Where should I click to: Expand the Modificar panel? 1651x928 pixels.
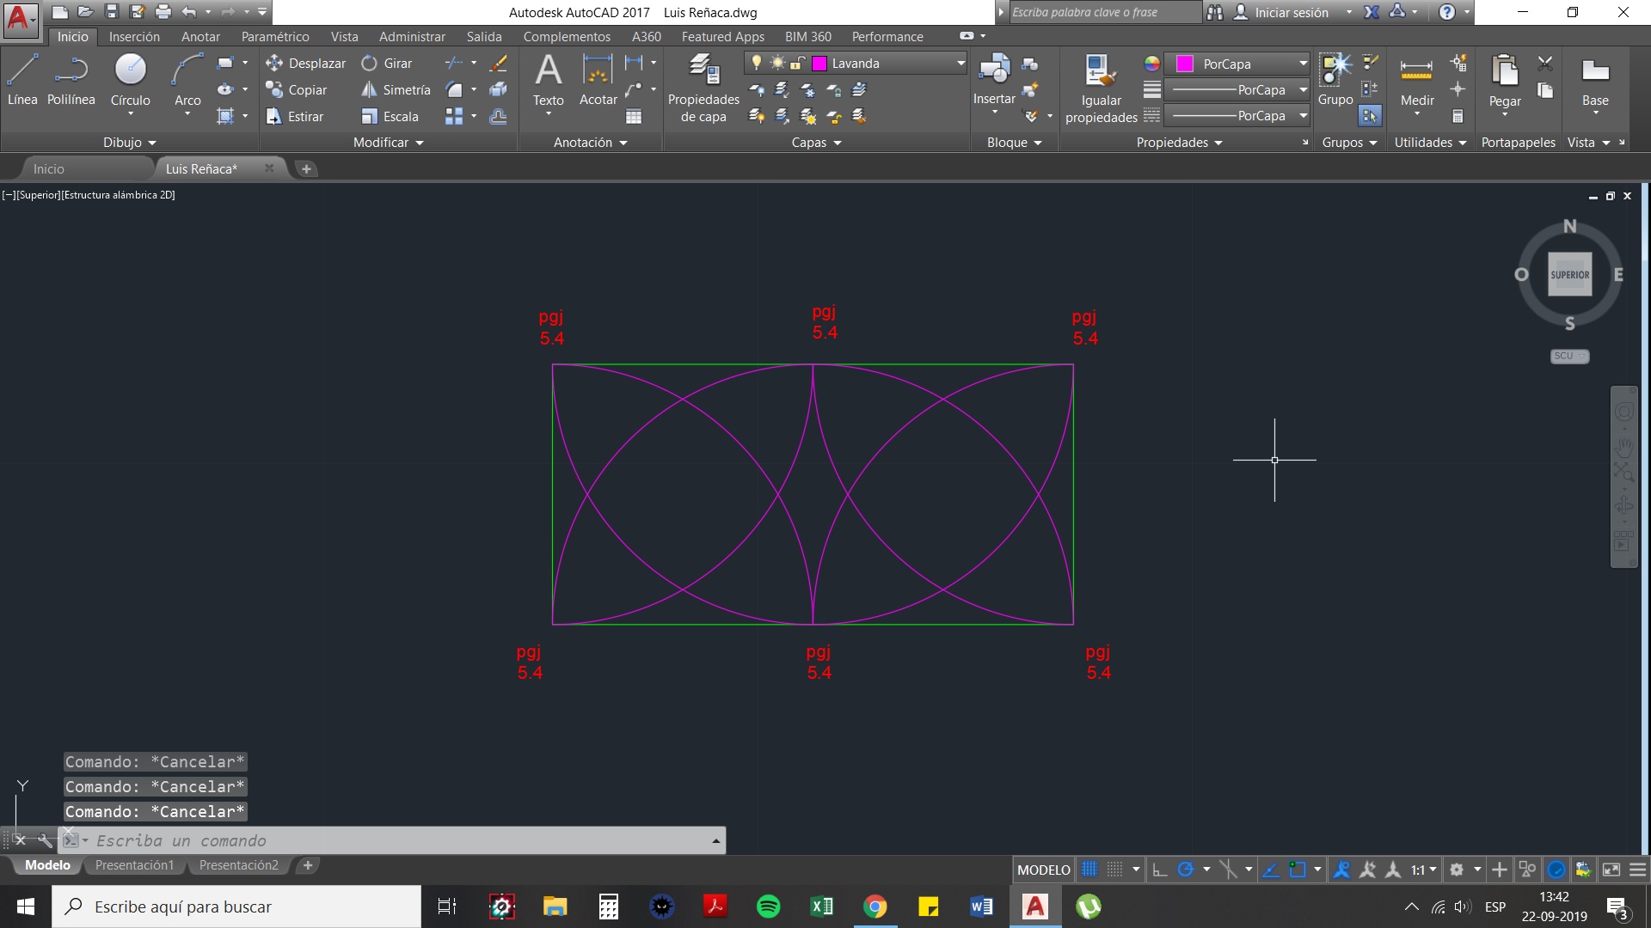[x=389, y=143]
